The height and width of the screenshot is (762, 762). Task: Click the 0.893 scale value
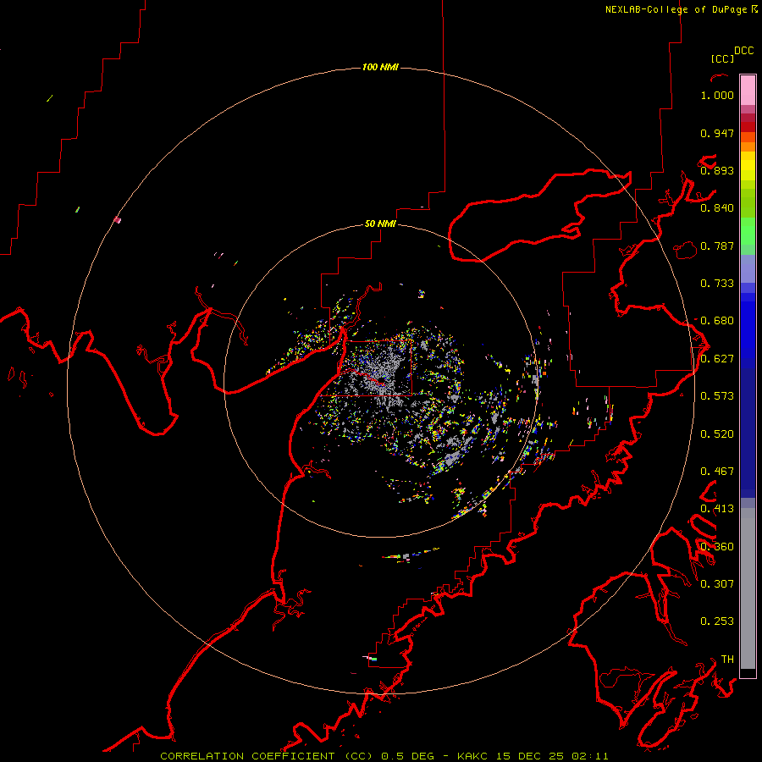pyautogui.click(x=717, y=170)
